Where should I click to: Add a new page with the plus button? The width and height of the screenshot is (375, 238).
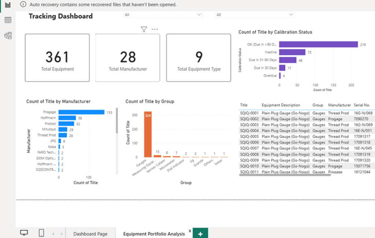(200, 234)
